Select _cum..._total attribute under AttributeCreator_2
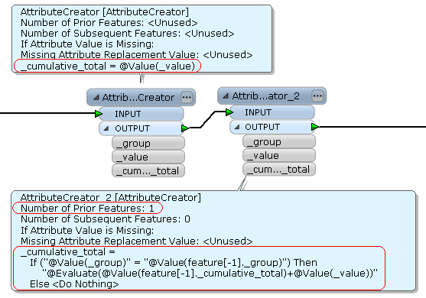 (x=279, y=170)
